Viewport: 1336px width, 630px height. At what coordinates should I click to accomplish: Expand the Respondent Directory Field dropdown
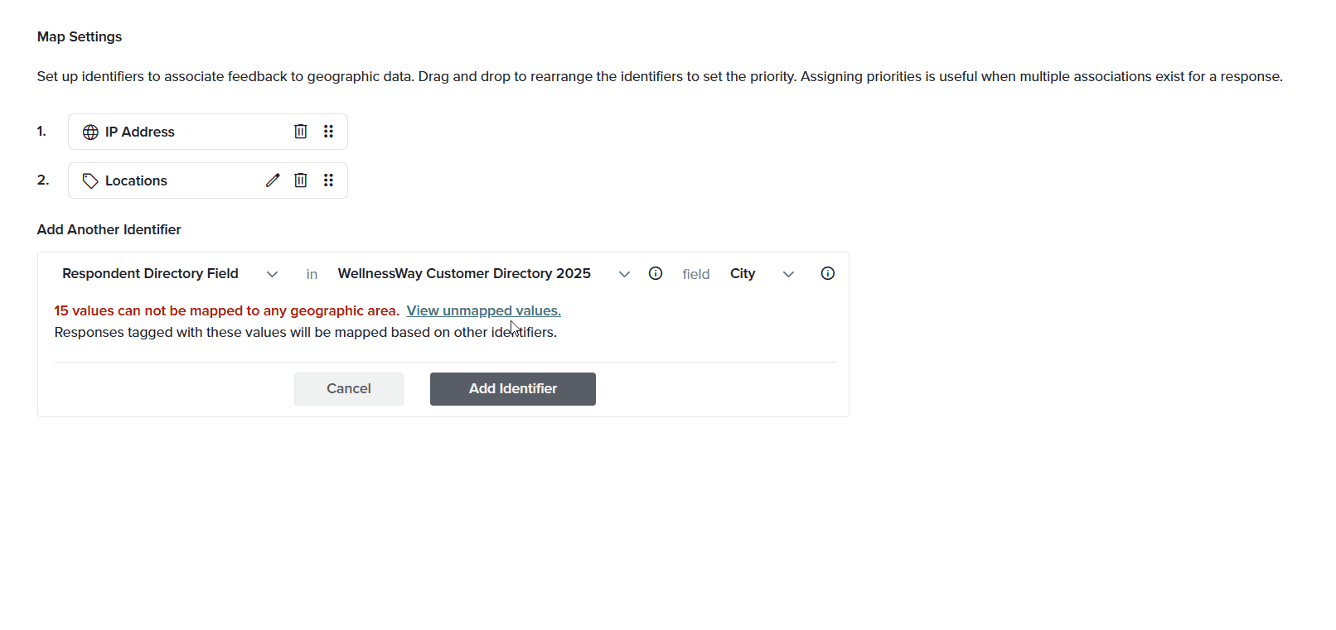tap(170, 274)
